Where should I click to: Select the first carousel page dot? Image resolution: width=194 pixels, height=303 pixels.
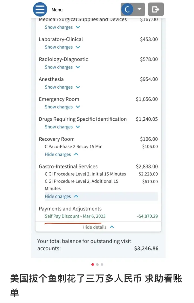point(93,264)
